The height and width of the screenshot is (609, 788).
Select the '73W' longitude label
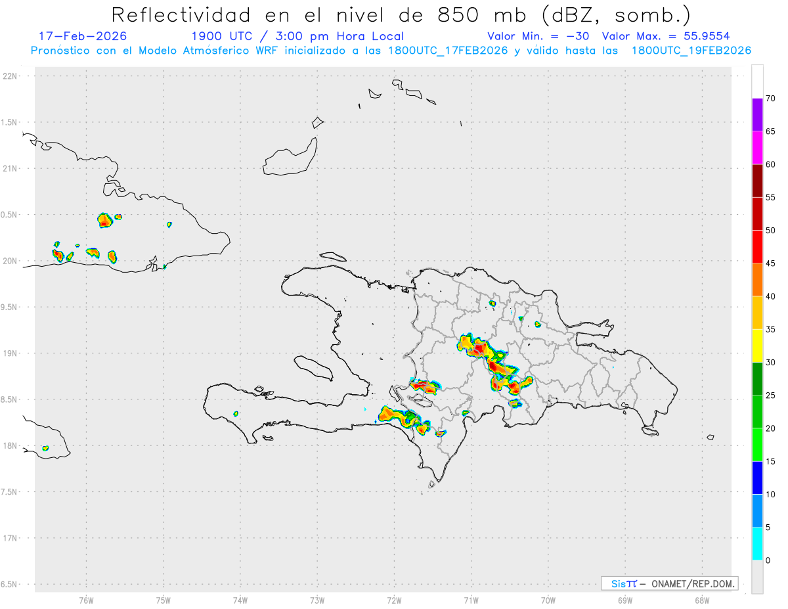(317, 600)
